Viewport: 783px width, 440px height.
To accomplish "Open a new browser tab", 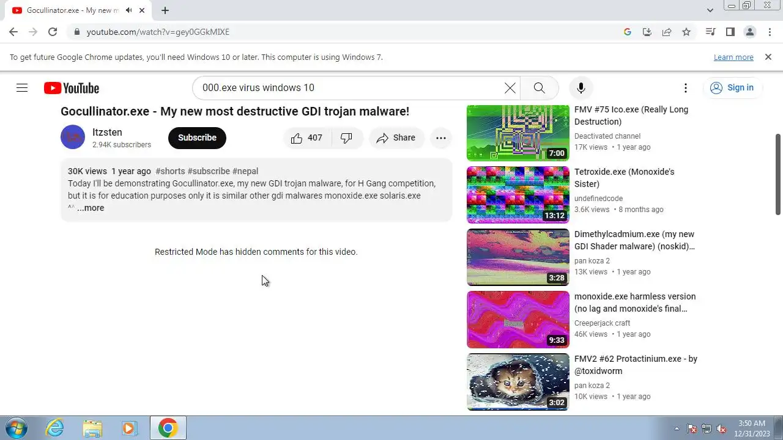I will pos(165,10).
